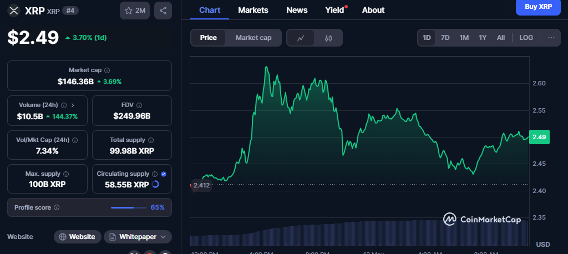This screenshot has width=568, height=254.
Task: Select All time range
Action: [x=501, y=38]
